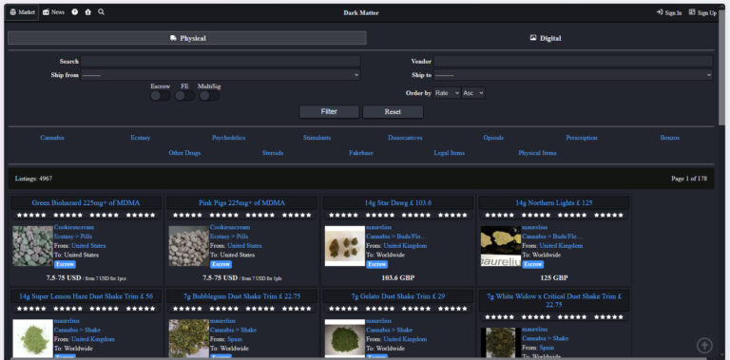Select the Benzos category
The width and height of the screenshot is (730, 360).
coord(670,138)
